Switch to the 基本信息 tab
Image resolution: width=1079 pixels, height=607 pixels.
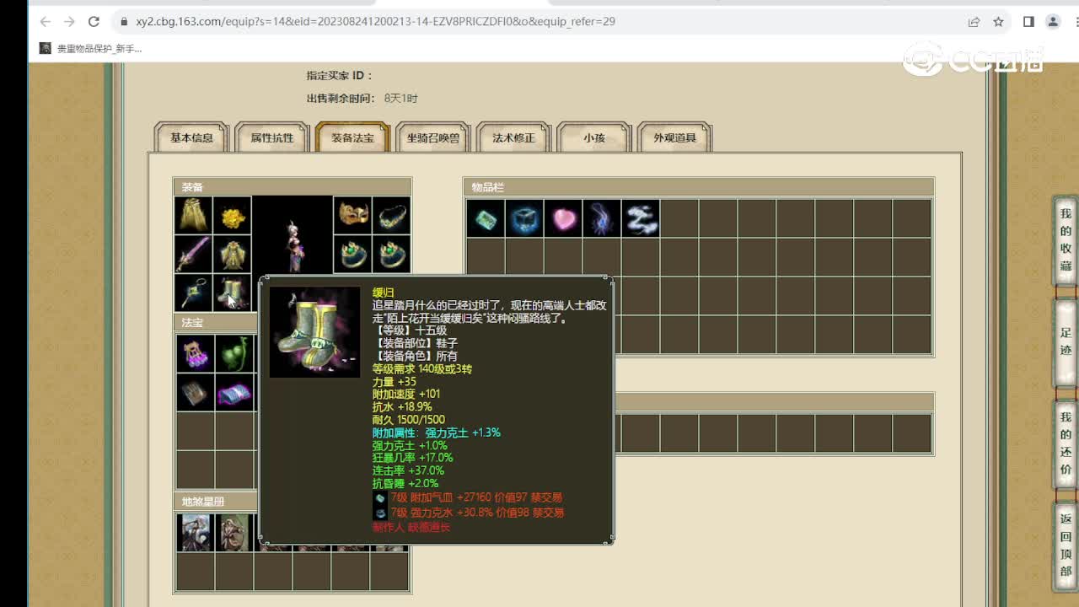(x=192, y=137)
